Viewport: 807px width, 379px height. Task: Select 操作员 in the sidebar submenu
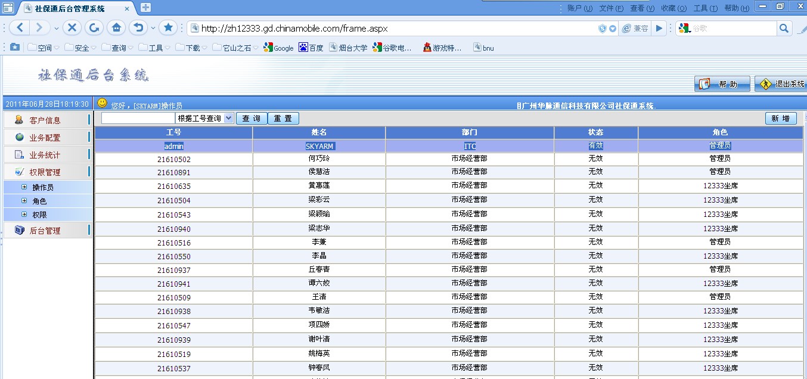point(48,187)
